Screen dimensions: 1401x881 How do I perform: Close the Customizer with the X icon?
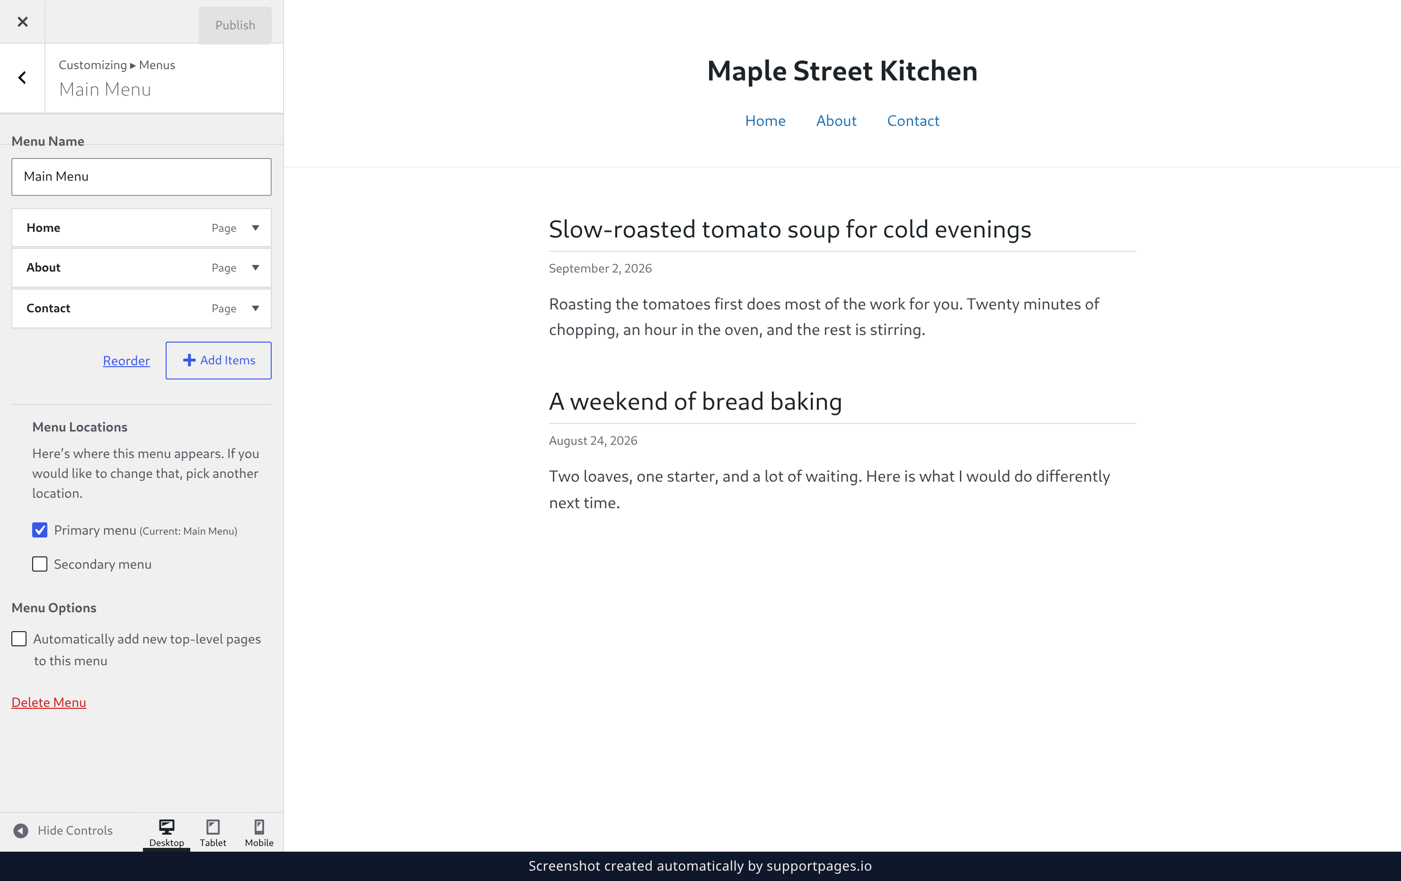[x=22, y=21]
